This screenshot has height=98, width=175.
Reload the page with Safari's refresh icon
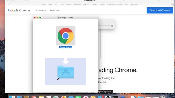coord(122,1)
